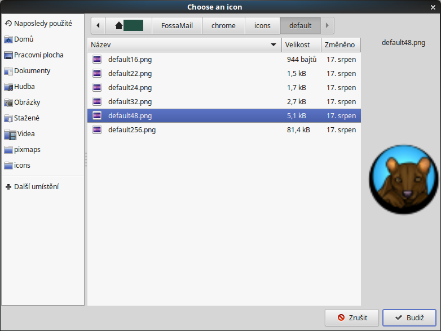Open Videa in sidebar
The image size is (441, 331).
pos(43,134)
